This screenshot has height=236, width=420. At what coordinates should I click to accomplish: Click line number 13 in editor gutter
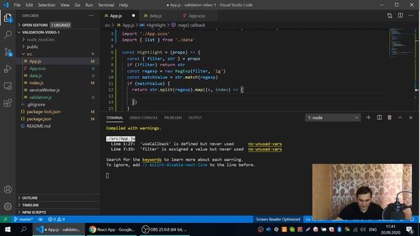pos(111,96)
